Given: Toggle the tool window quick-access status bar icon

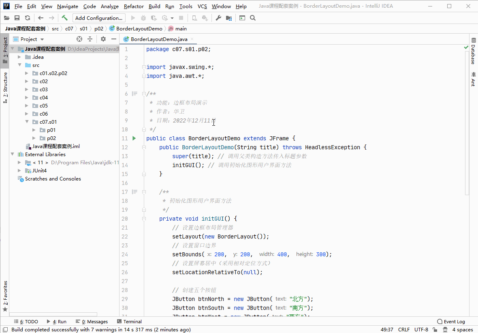Looking at the screenshot, I should (x=5, y=330).
